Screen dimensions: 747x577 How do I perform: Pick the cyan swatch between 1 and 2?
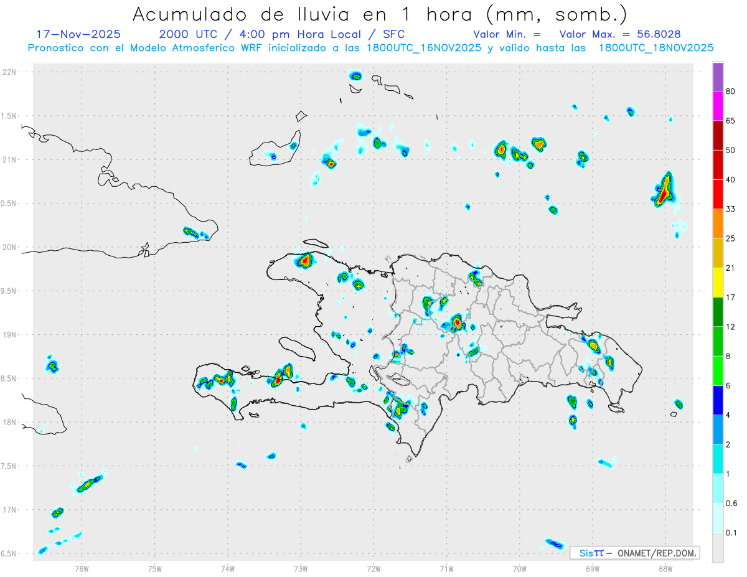(718, 459)
